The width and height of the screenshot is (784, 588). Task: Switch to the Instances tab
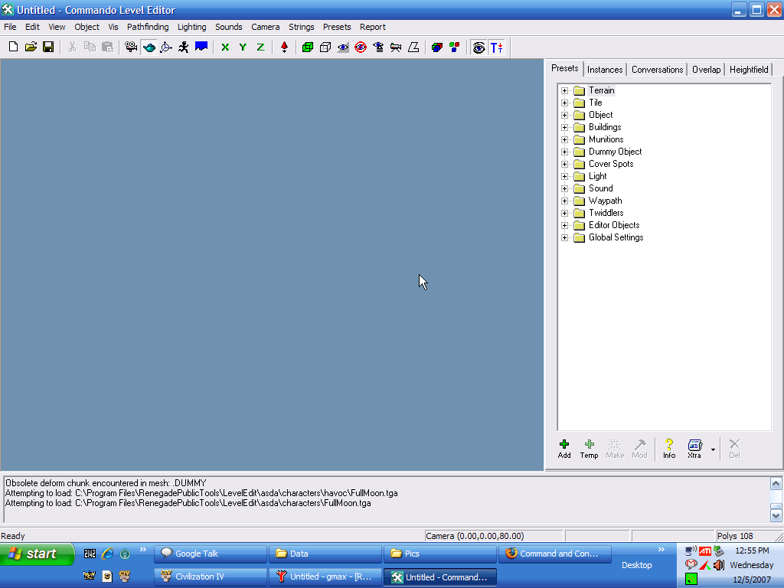pos(605,70)
